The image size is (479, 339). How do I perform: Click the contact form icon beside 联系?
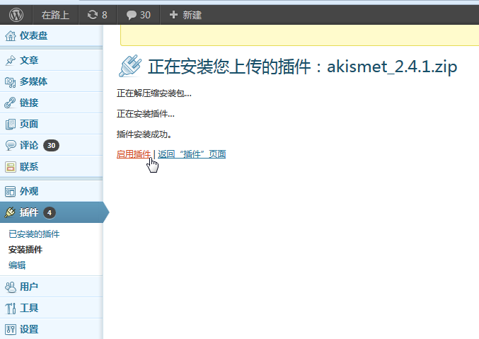click(x=11, y=167)
